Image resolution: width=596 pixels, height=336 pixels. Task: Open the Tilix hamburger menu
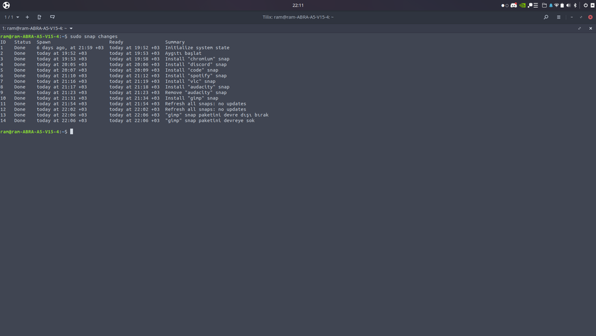558,17
